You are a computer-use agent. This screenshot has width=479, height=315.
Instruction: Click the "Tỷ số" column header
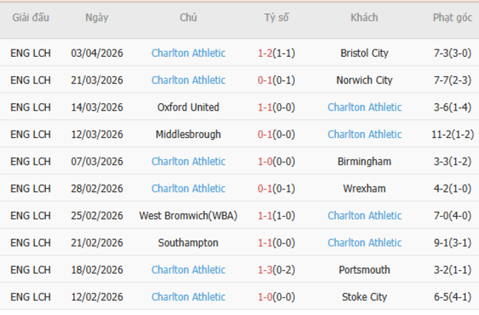[276, 18]
